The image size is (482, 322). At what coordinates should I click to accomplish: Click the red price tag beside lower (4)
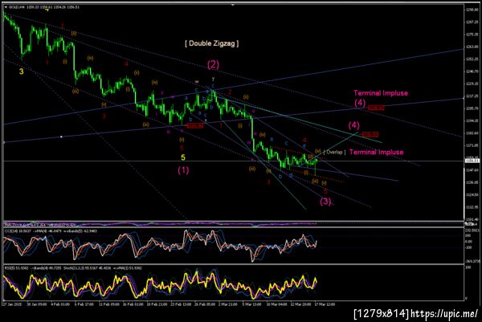pyautogui.click(x=370, y=135)
